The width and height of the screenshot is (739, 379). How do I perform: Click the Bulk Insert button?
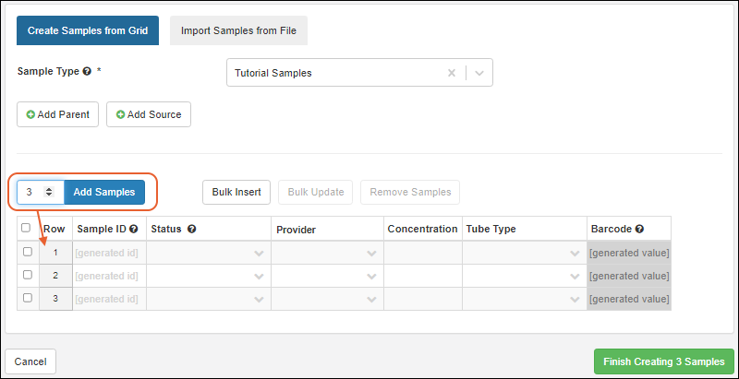click(236, 192)
